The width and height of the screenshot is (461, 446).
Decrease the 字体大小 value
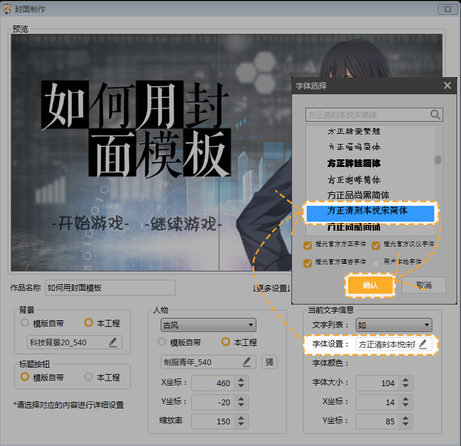tap(405, 386)
